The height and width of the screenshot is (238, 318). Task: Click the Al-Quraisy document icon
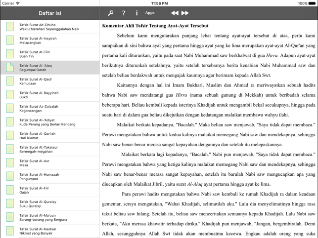tap(10, 203)
